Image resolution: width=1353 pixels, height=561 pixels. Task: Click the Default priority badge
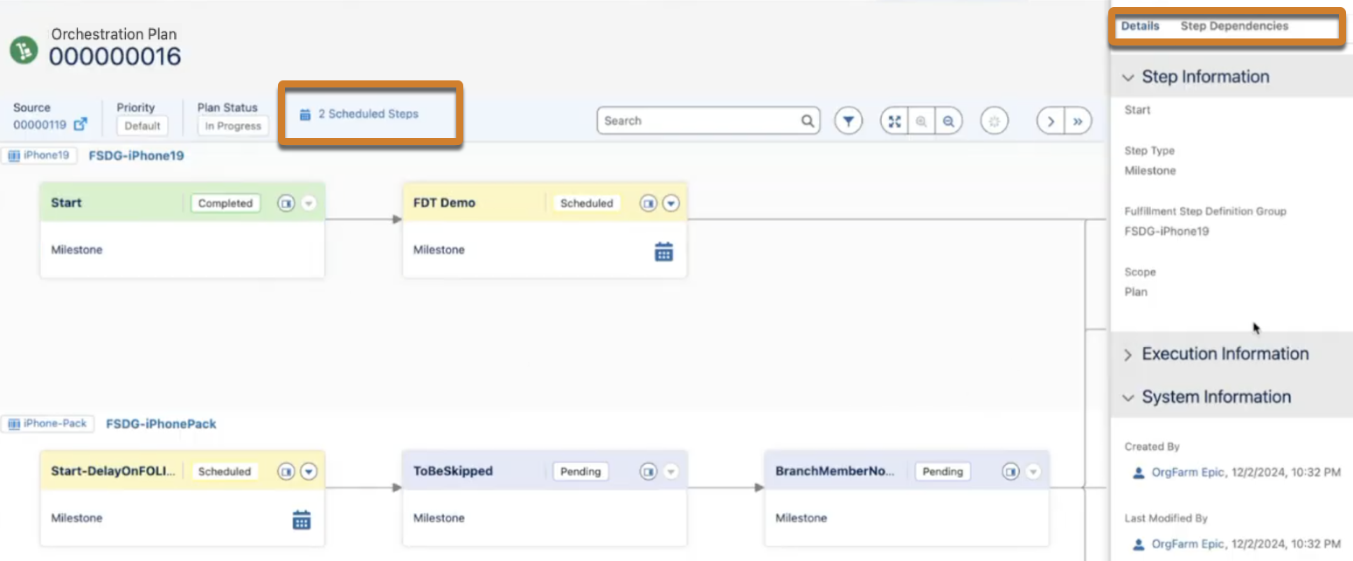(x=142, y=126)
